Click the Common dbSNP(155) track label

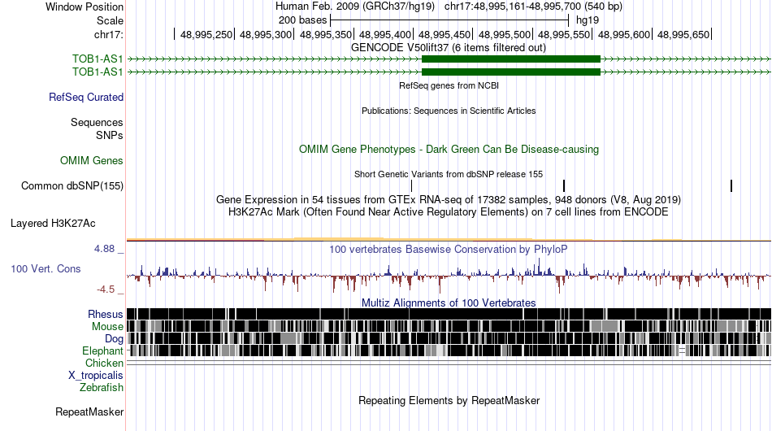click(72, 185)
